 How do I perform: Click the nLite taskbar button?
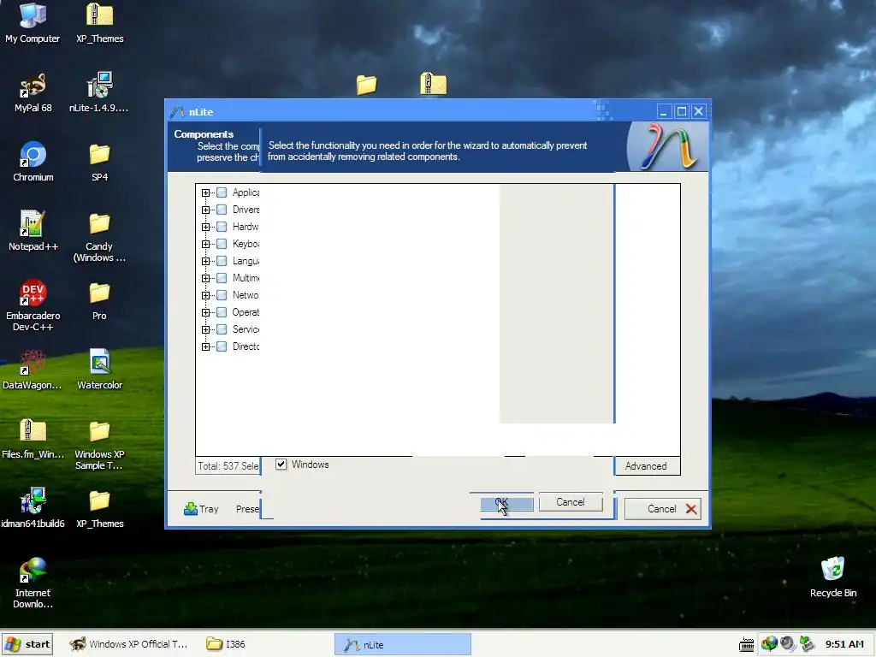402,645
